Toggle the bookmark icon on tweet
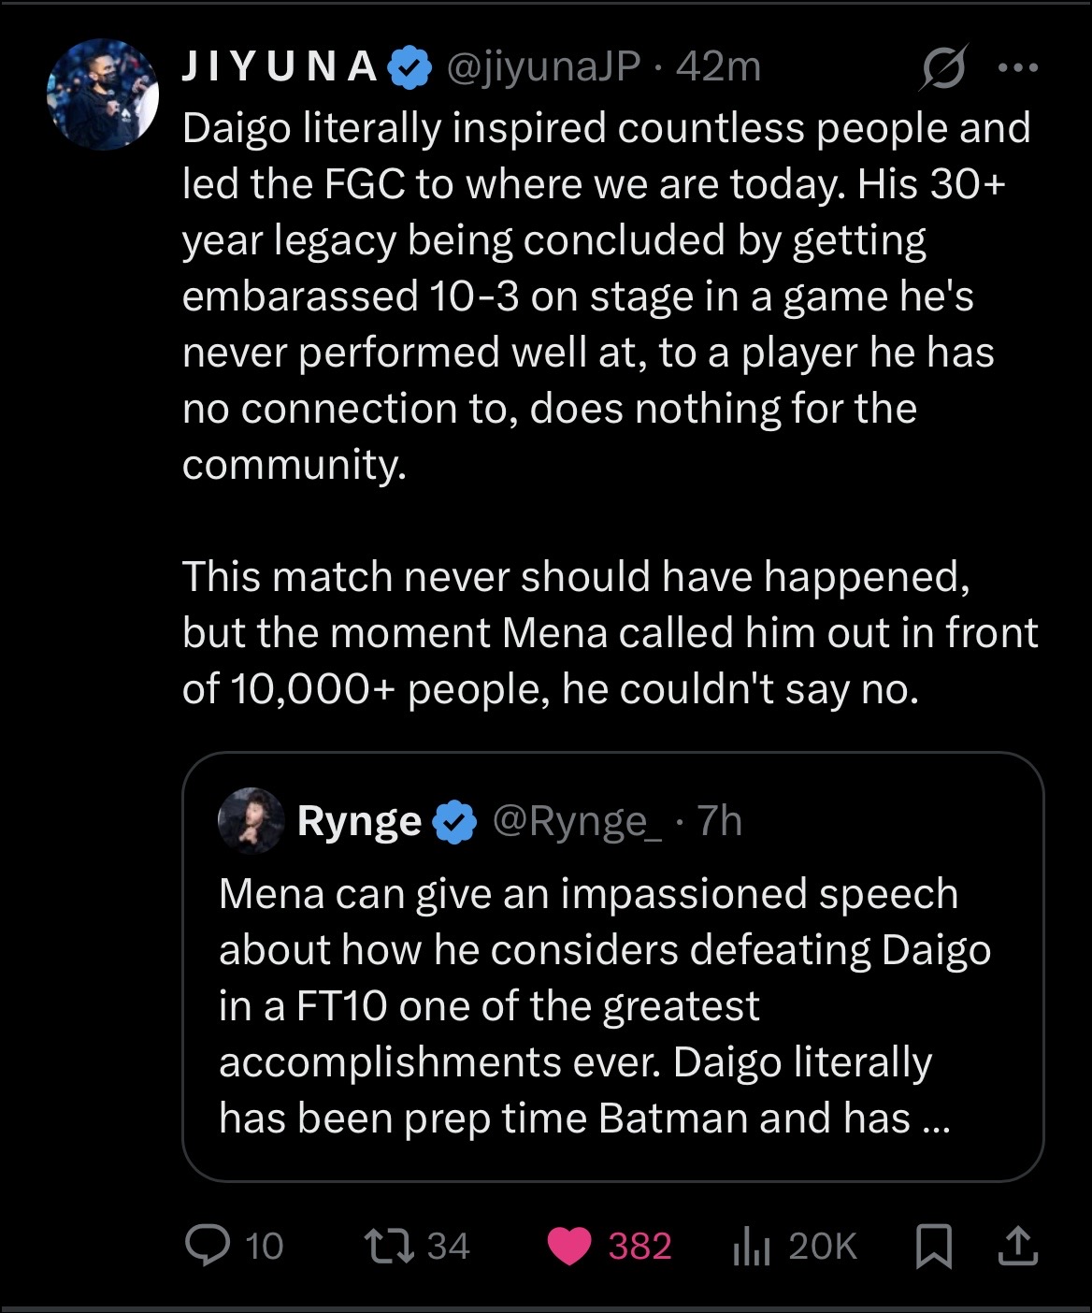Image resolution: width=1092 pixels, height=1313 pixels. [932, 1246]
